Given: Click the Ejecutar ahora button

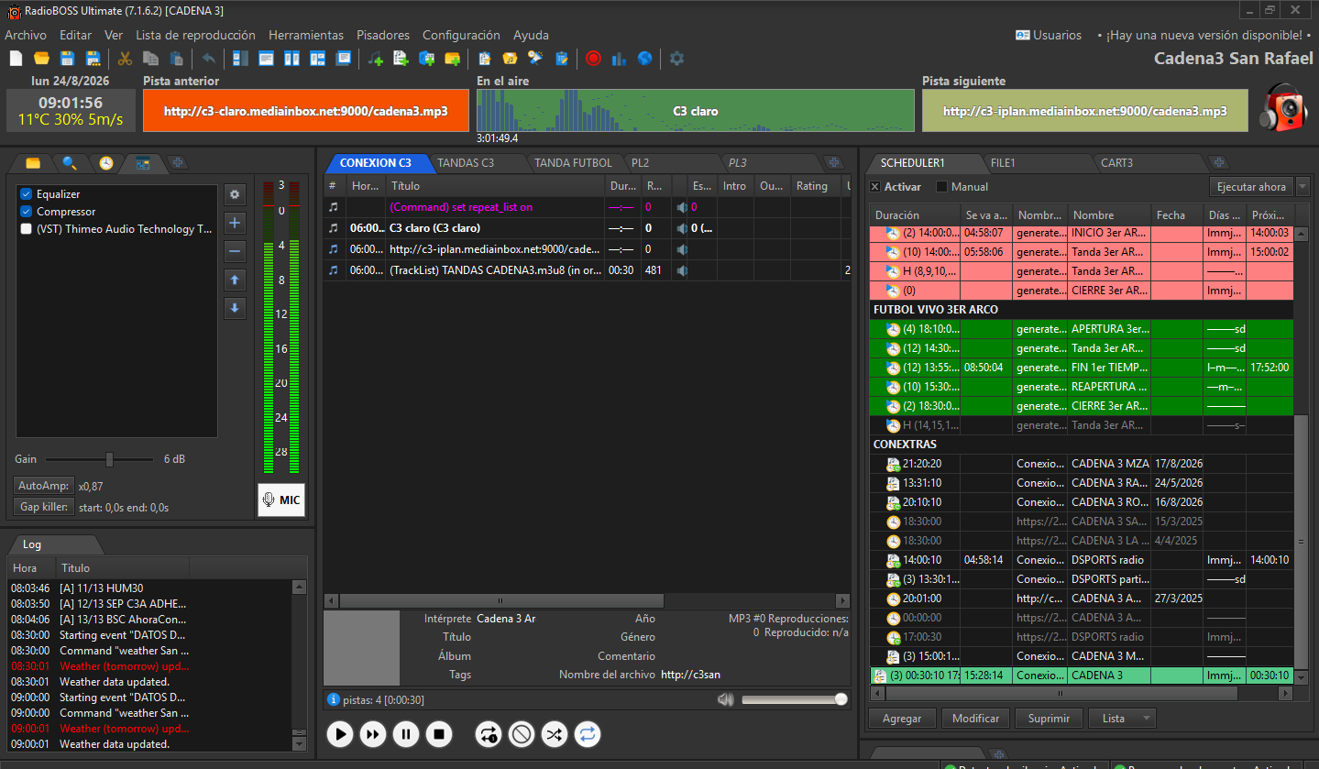Looking at the screenshot, I should click(1251, 187).
